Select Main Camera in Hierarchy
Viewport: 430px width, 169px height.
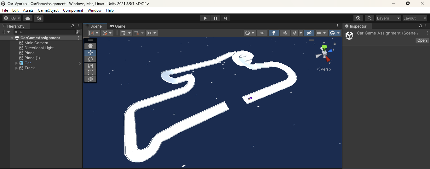(x=36, y=43)
